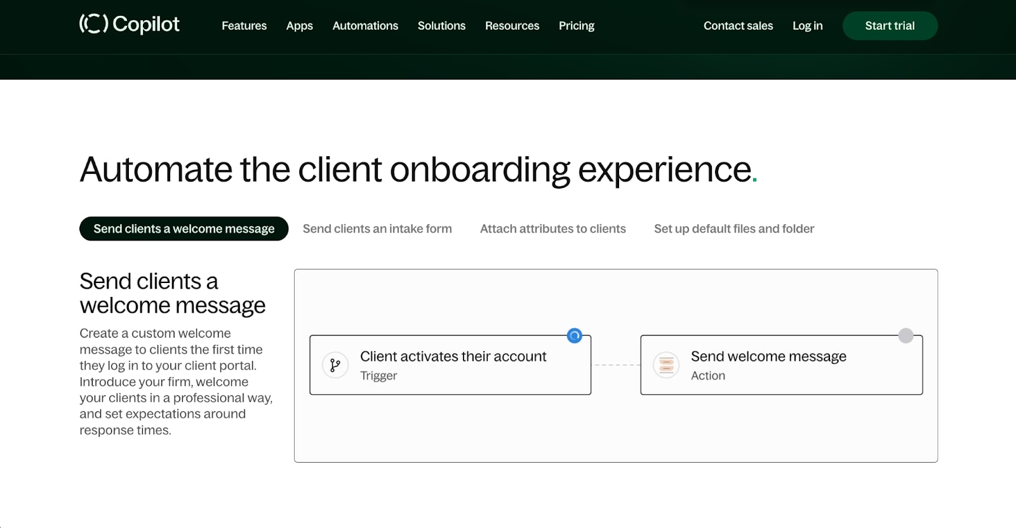Click the Send clients a welcome message heading
1016x528 pixels.
(x=172, y=293)
